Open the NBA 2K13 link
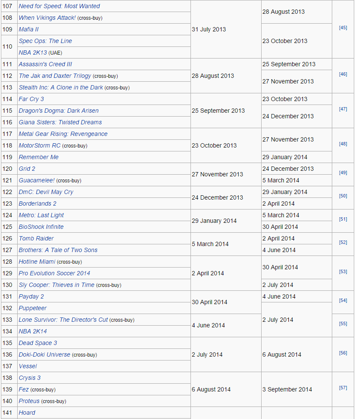This screenshot has width=362, height=419. (x=33, y=52)
